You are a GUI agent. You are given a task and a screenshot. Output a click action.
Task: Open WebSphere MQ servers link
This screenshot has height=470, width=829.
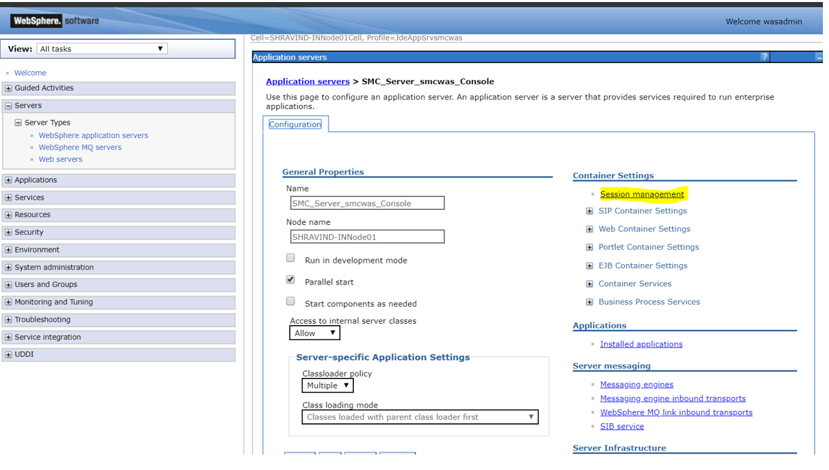(80, 147)
